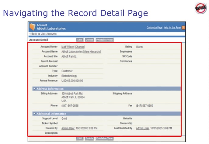This screenshot has height=144, width=209.
Task: Click the top Printable View button
Action: 104,39
